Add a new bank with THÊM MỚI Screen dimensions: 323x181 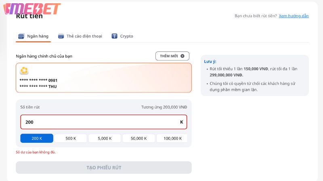[172, 56]
